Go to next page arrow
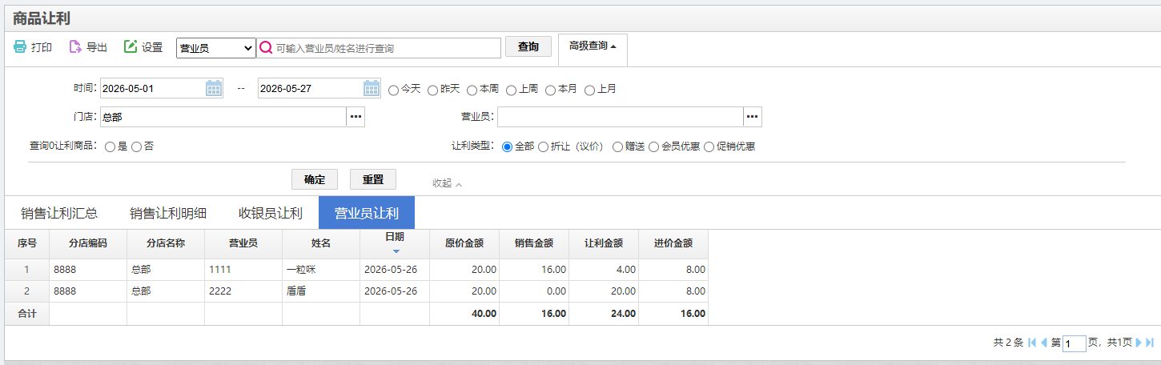Screen dimensions: 1161x365 (x=1138, y=343)
